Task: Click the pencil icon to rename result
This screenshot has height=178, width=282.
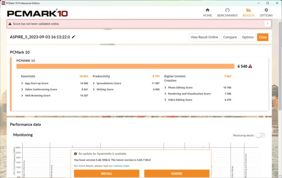Action: point(73,37)
